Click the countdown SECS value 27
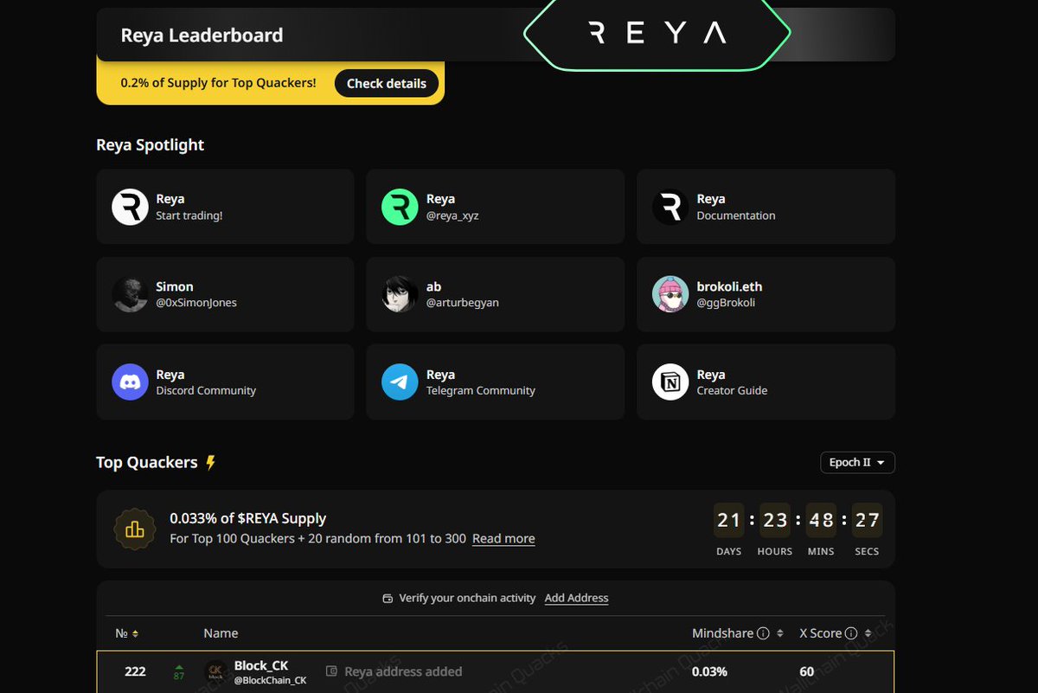Viewport: 1038px width, 693px height. (867, 520)
